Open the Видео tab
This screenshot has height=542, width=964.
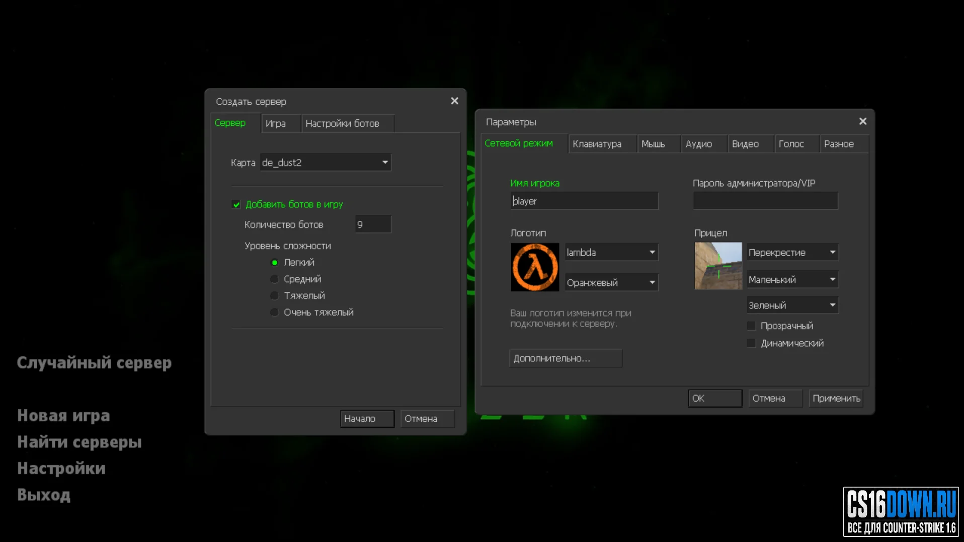tap(751, 144)
